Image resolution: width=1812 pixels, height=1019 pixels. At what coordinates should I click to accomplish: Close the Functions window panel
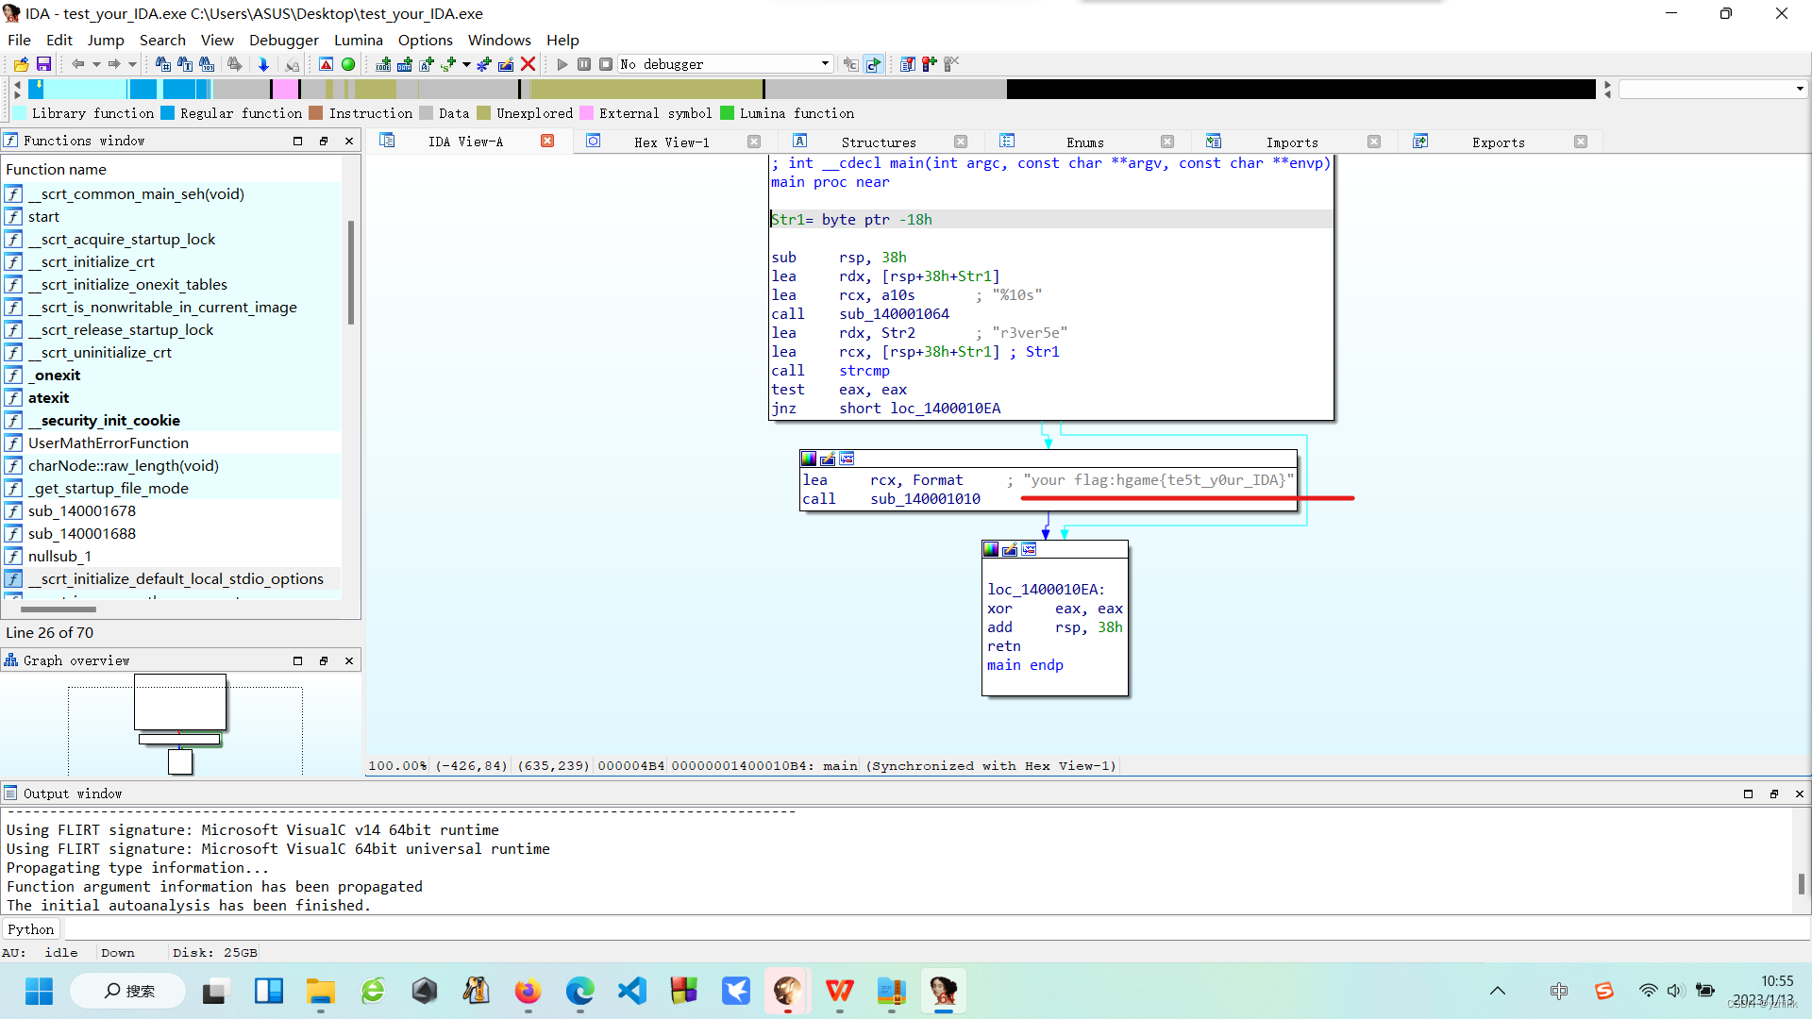(349, 141)
